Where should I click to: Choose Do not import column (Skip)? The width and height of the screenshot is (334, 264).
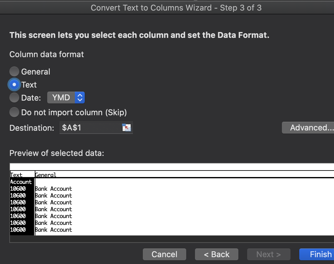coord(14,112)
